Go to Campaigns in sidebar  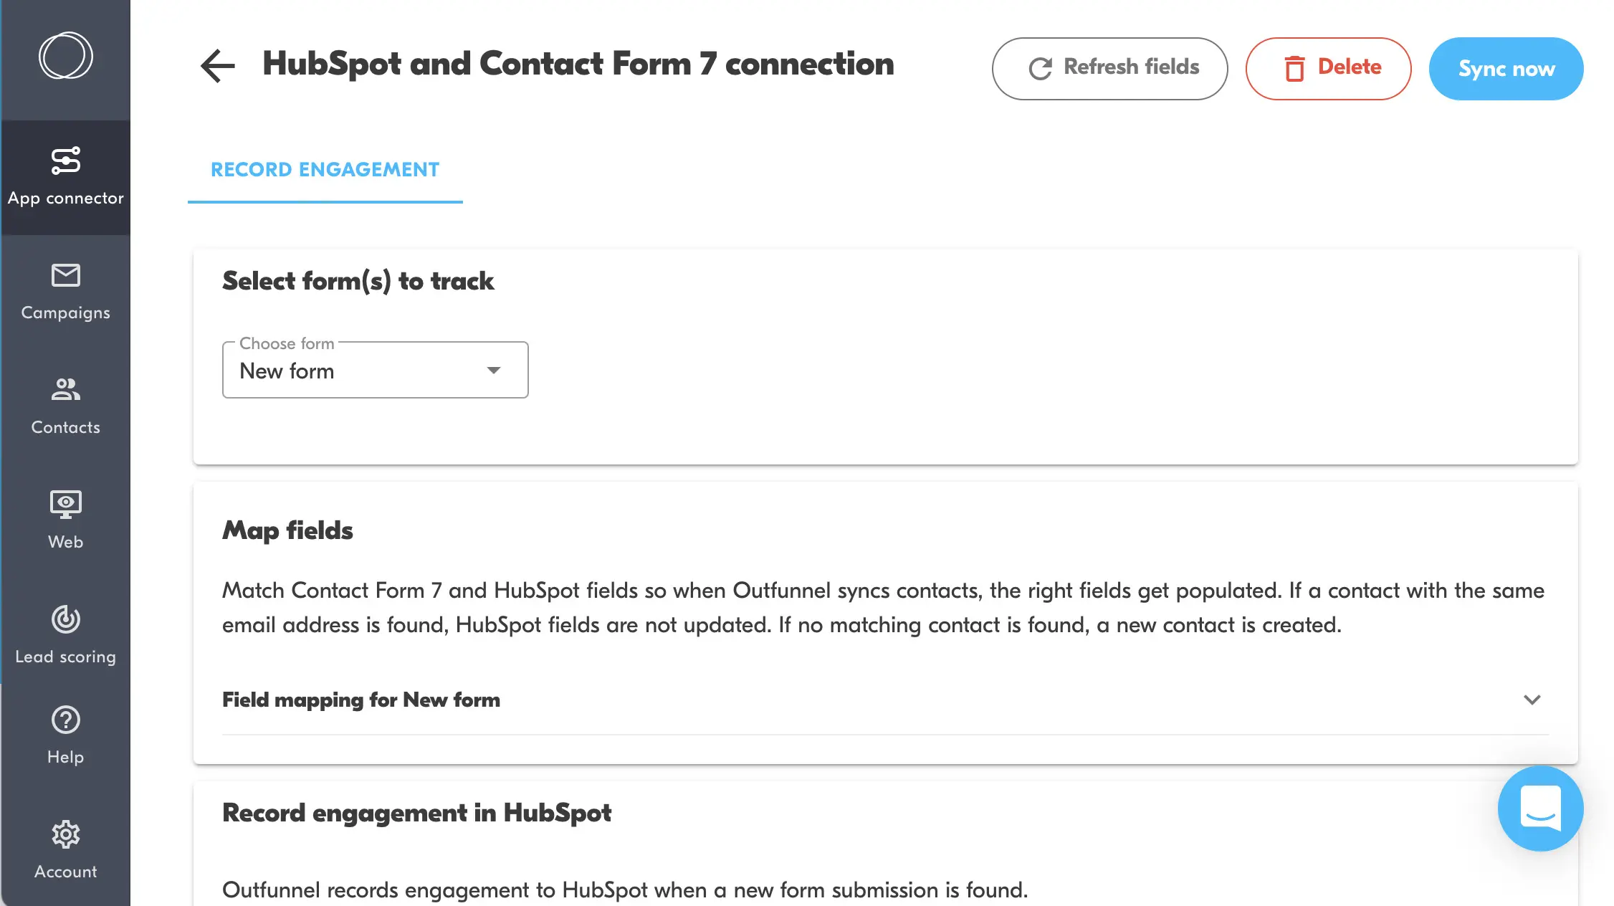tap(65, 292)
